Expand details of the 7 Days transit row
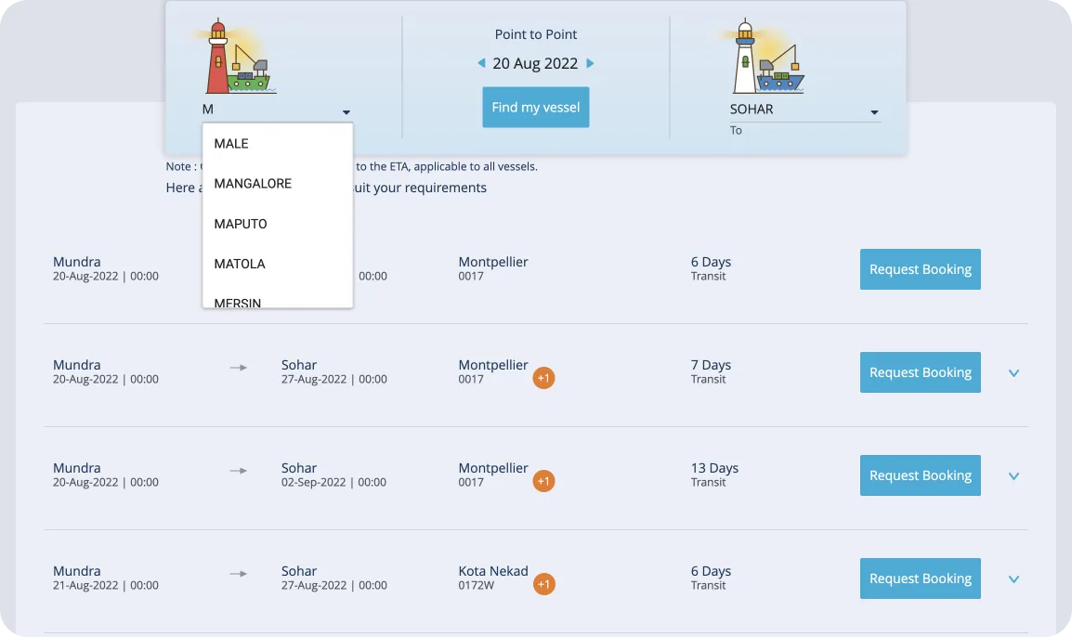 pos(1013,373)
